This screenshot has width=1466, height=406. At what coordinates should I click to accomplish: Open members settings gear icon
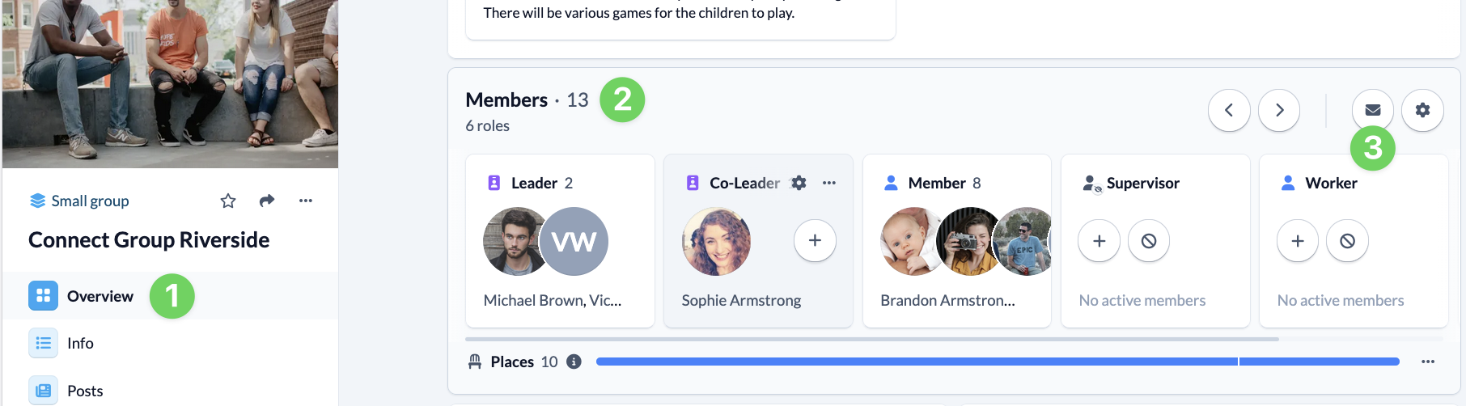[1422, 110]
